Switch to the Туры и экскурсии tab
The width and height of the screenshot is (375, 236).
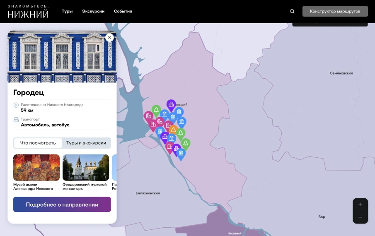(x=86, y=143)
